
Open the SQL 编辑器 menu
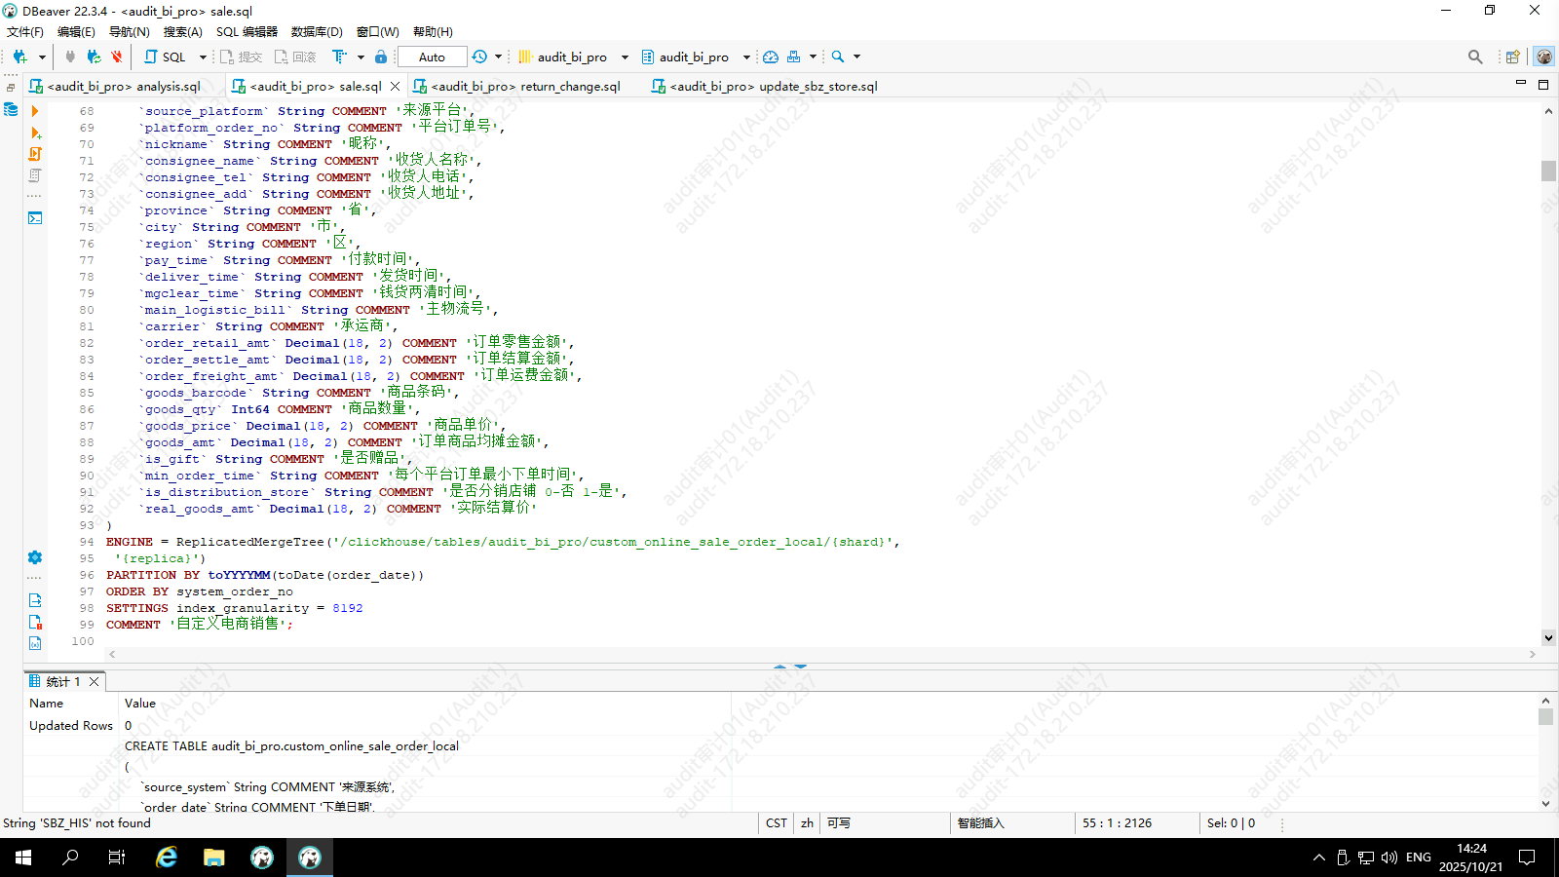tap(247, 32)
